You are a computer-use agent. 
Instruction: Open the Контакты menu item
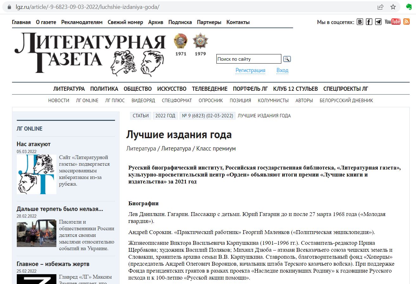(238, 22)
